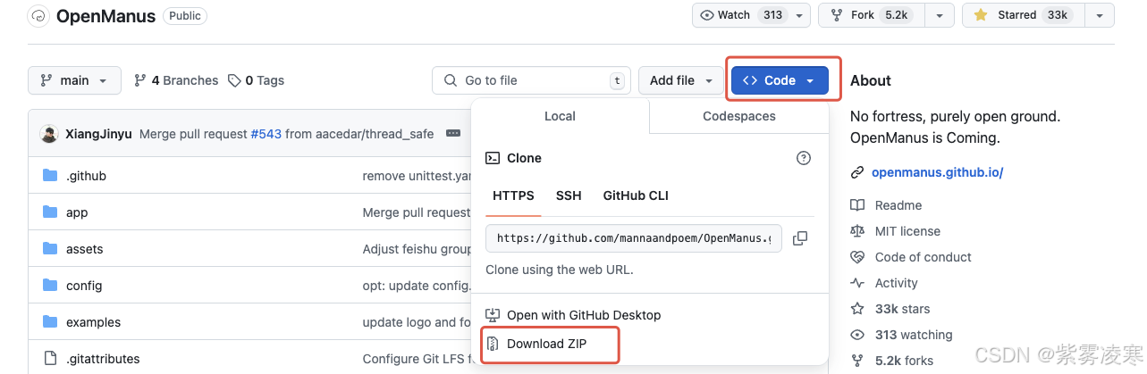Click the Watch button
The height and width of the screenshot is (374, 1147).
click(x=740, y=15)
